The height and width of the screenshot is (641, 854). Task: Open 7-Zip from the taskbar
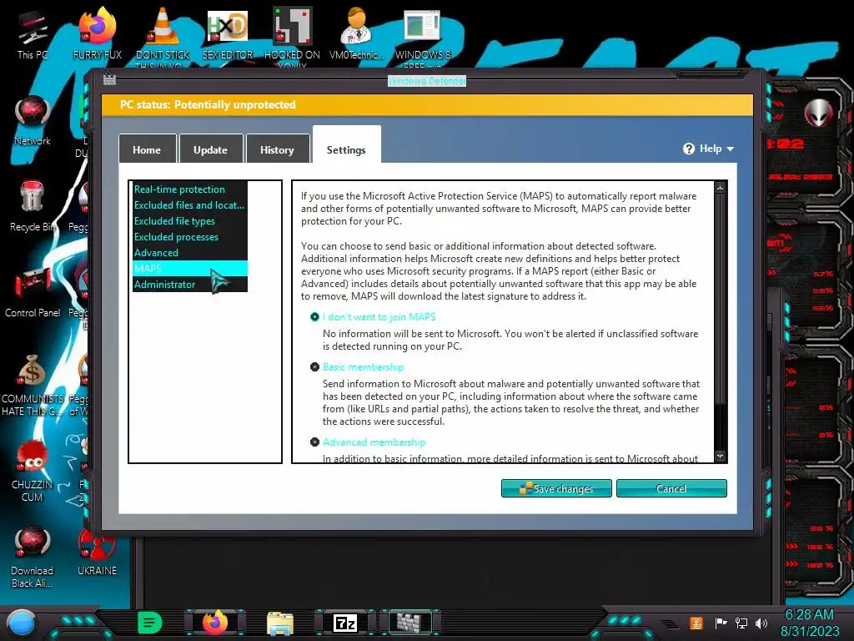pyautogui.click(x=345, y=623)
